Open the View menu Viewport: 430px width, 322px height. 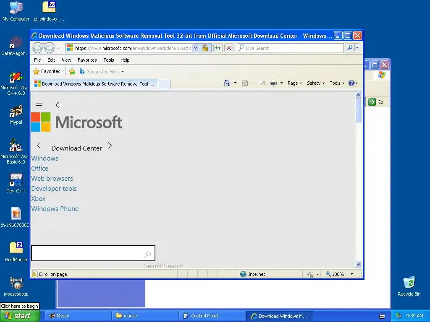pyautogui.click(x=66, y=60)
